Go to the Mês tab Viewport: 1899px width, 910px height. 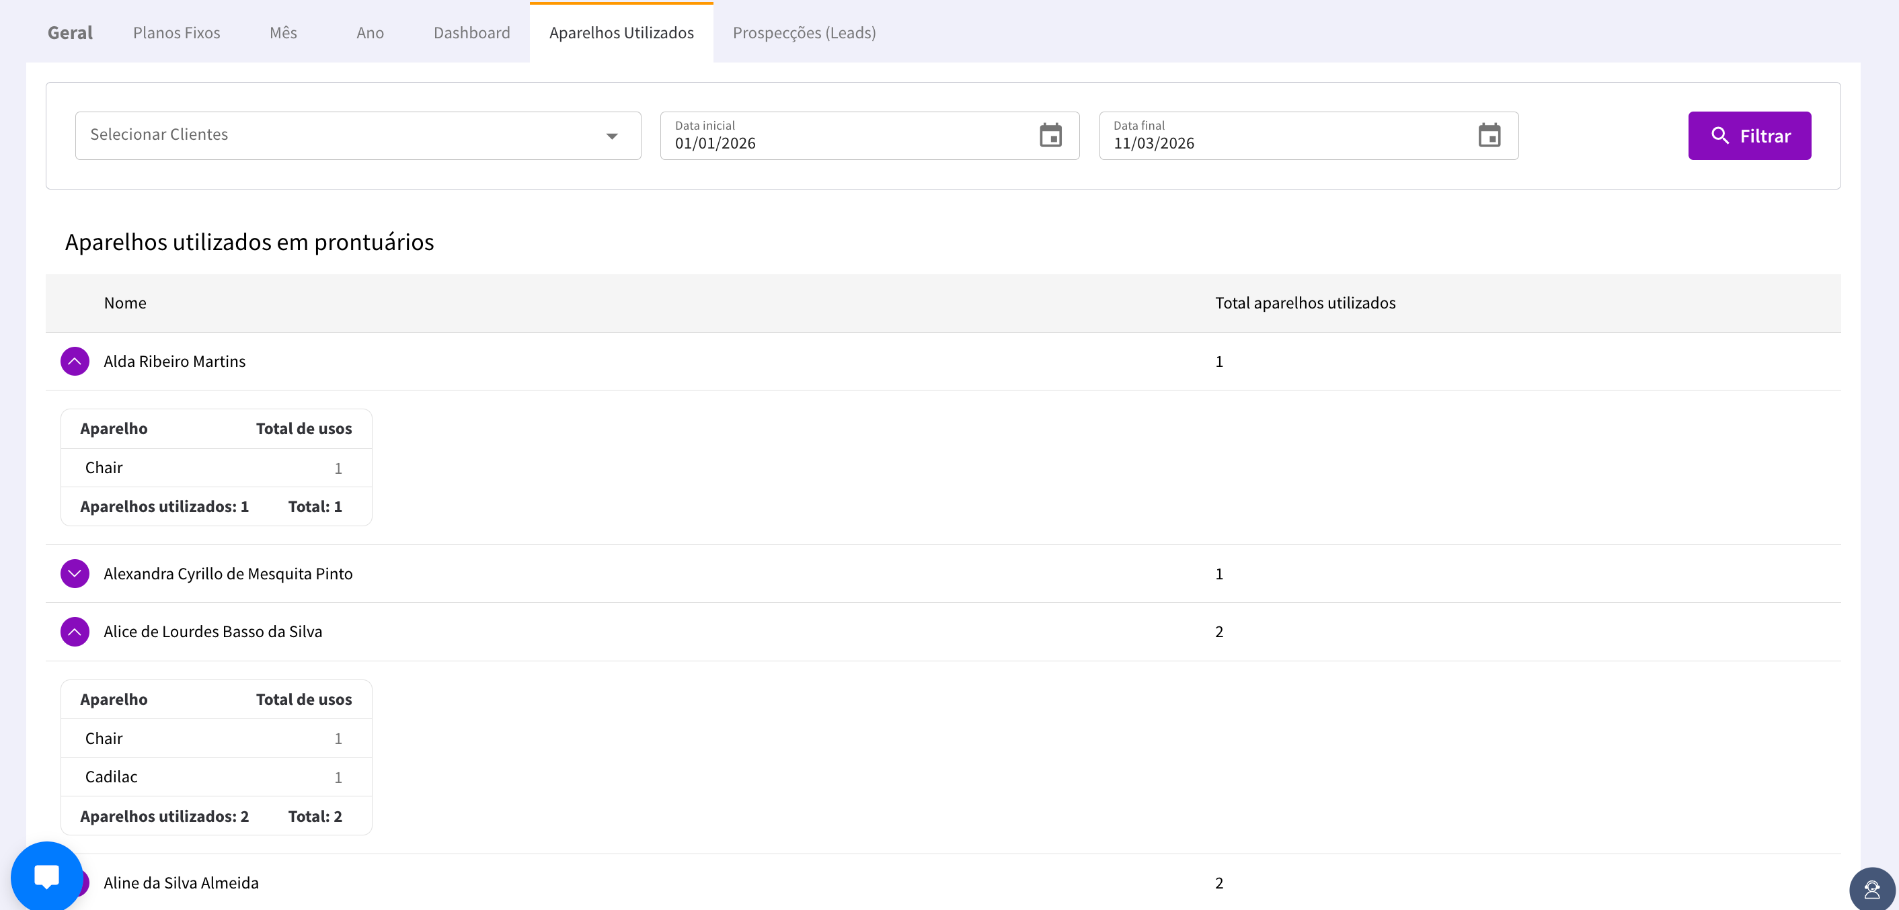click(283, 32)
